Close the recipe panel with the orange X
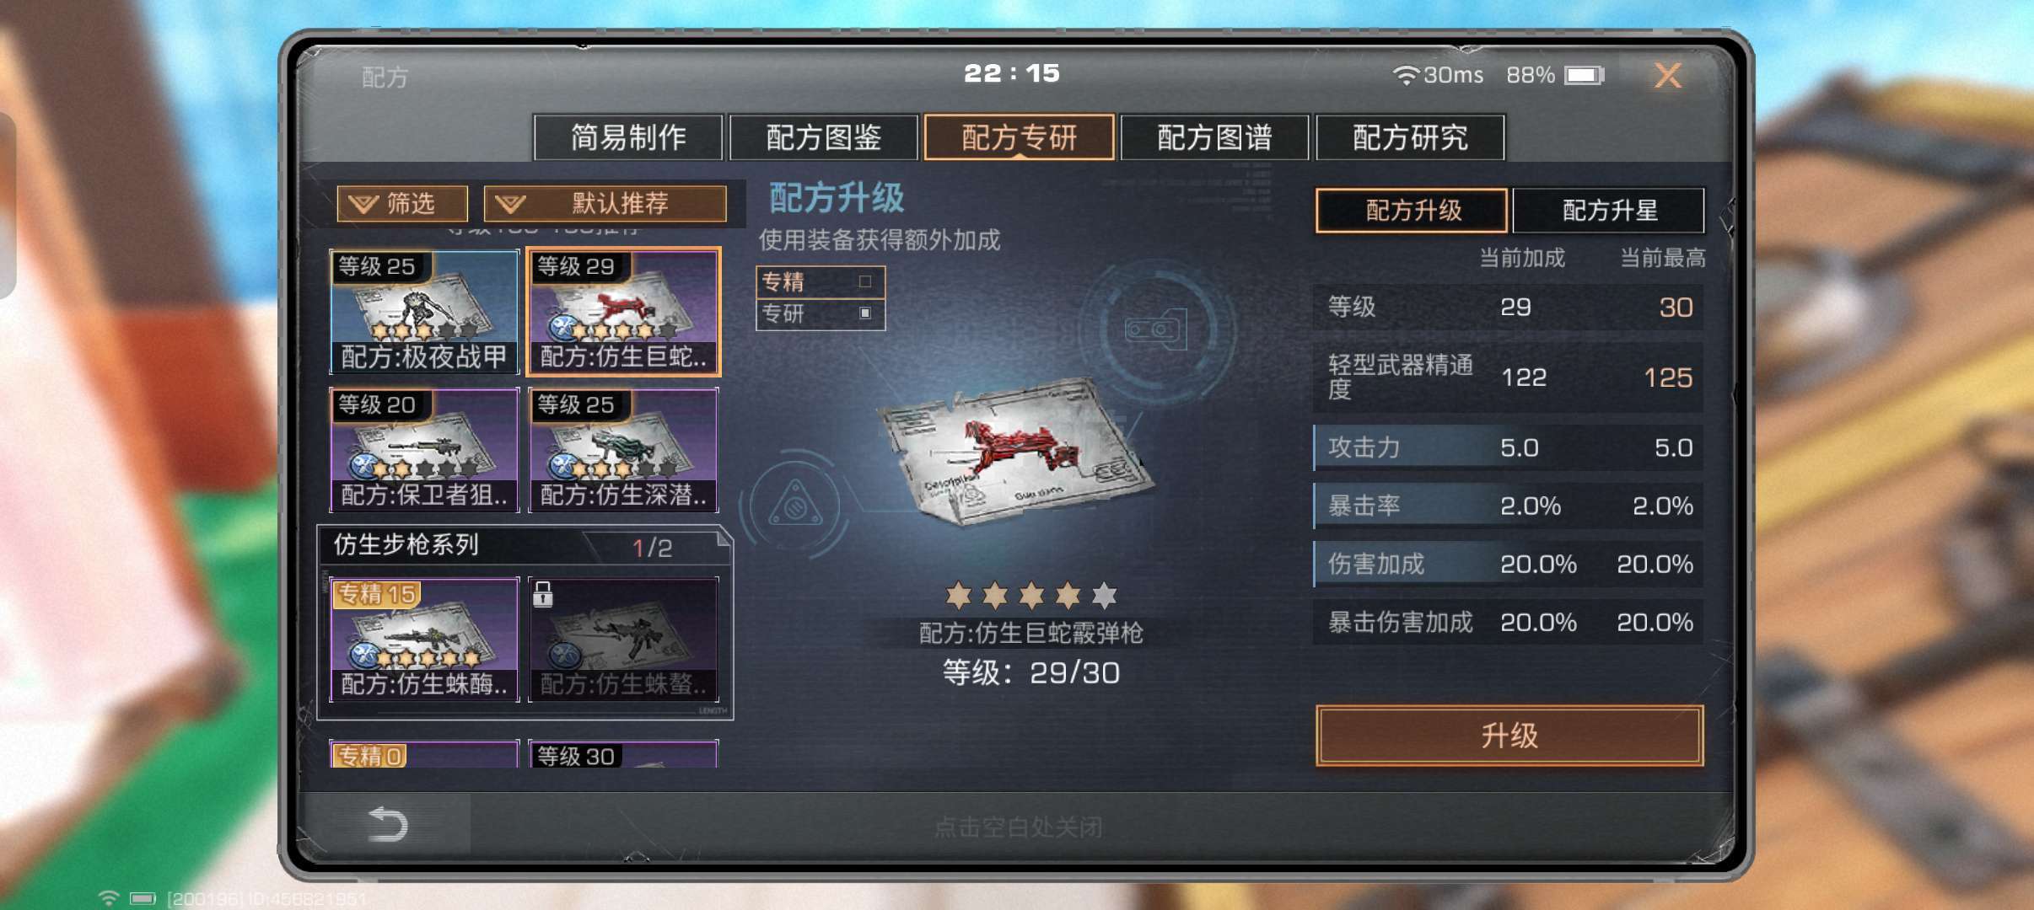This screenshot has width=2034, height=910. (x=1667, y=76)
